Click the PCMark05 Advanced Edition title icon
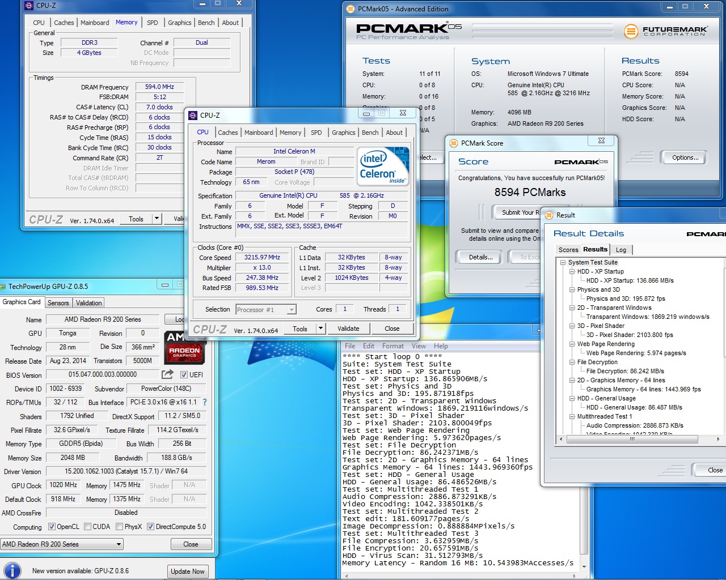This screenshot has height=580, width=726. [x=350, y=8]
